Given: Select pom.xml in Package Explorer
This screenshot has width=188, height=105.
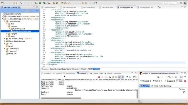Looking at the screenshot, I should point(13,51).
